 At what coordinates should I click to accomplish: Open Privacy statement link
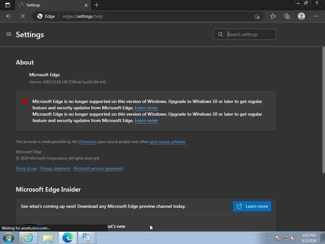pyautogui.click(x=55, y=168)
